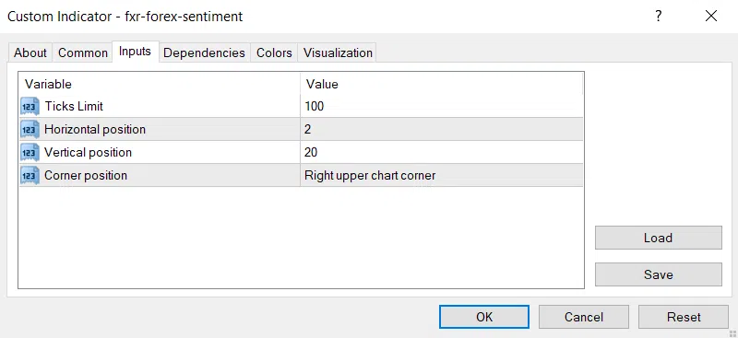Go to the Visualization tab

(338, 52)
